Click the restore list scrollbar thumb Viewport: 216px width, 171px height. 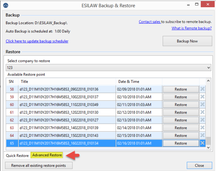[x=208, y=141]
